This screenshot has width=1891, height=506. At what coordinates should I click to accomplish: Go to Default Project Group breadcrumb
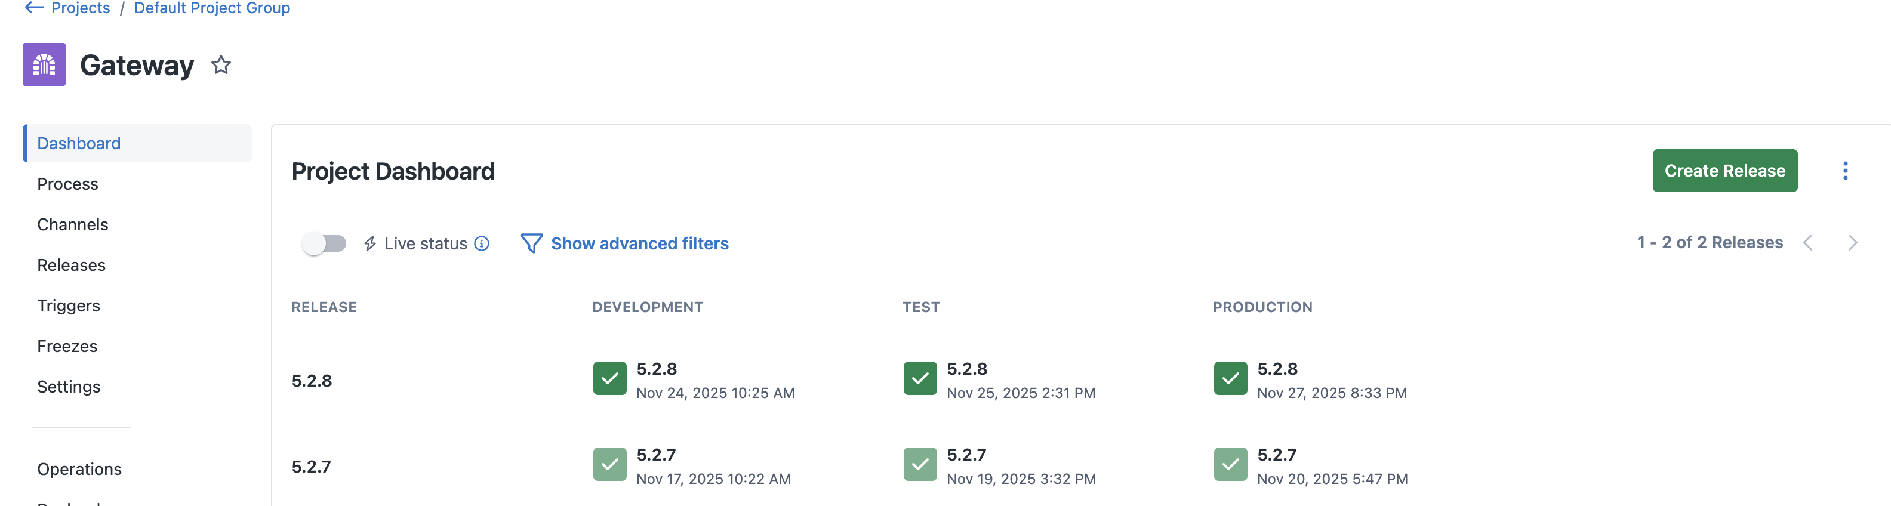(211, 8)
